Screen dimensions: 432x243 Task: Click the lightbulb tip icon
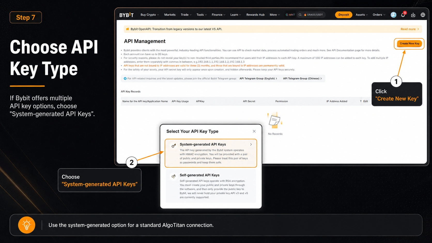[27, 225]
